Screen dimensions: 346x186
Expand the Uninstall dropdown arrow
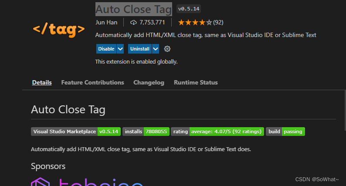point(155,49)
